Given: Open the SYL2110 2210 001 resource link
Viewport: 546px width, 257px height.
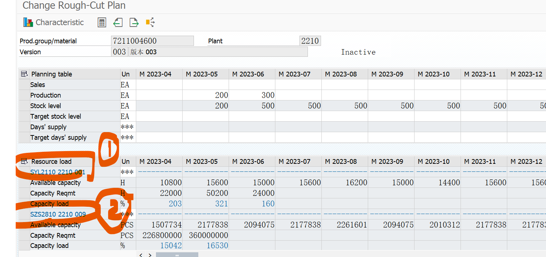Looking at the screenshot, I should (58, 172).
